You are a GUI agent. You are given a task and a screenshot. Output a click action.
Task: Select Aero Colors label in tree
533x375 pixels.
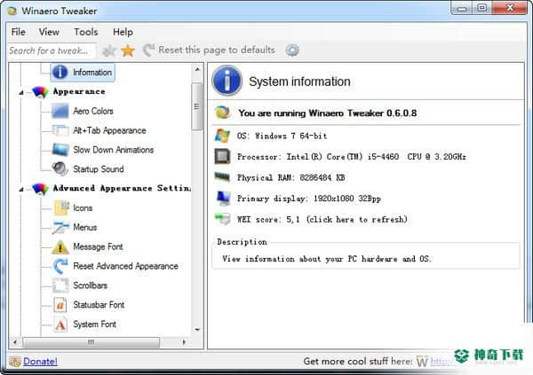tap(93, 111)
